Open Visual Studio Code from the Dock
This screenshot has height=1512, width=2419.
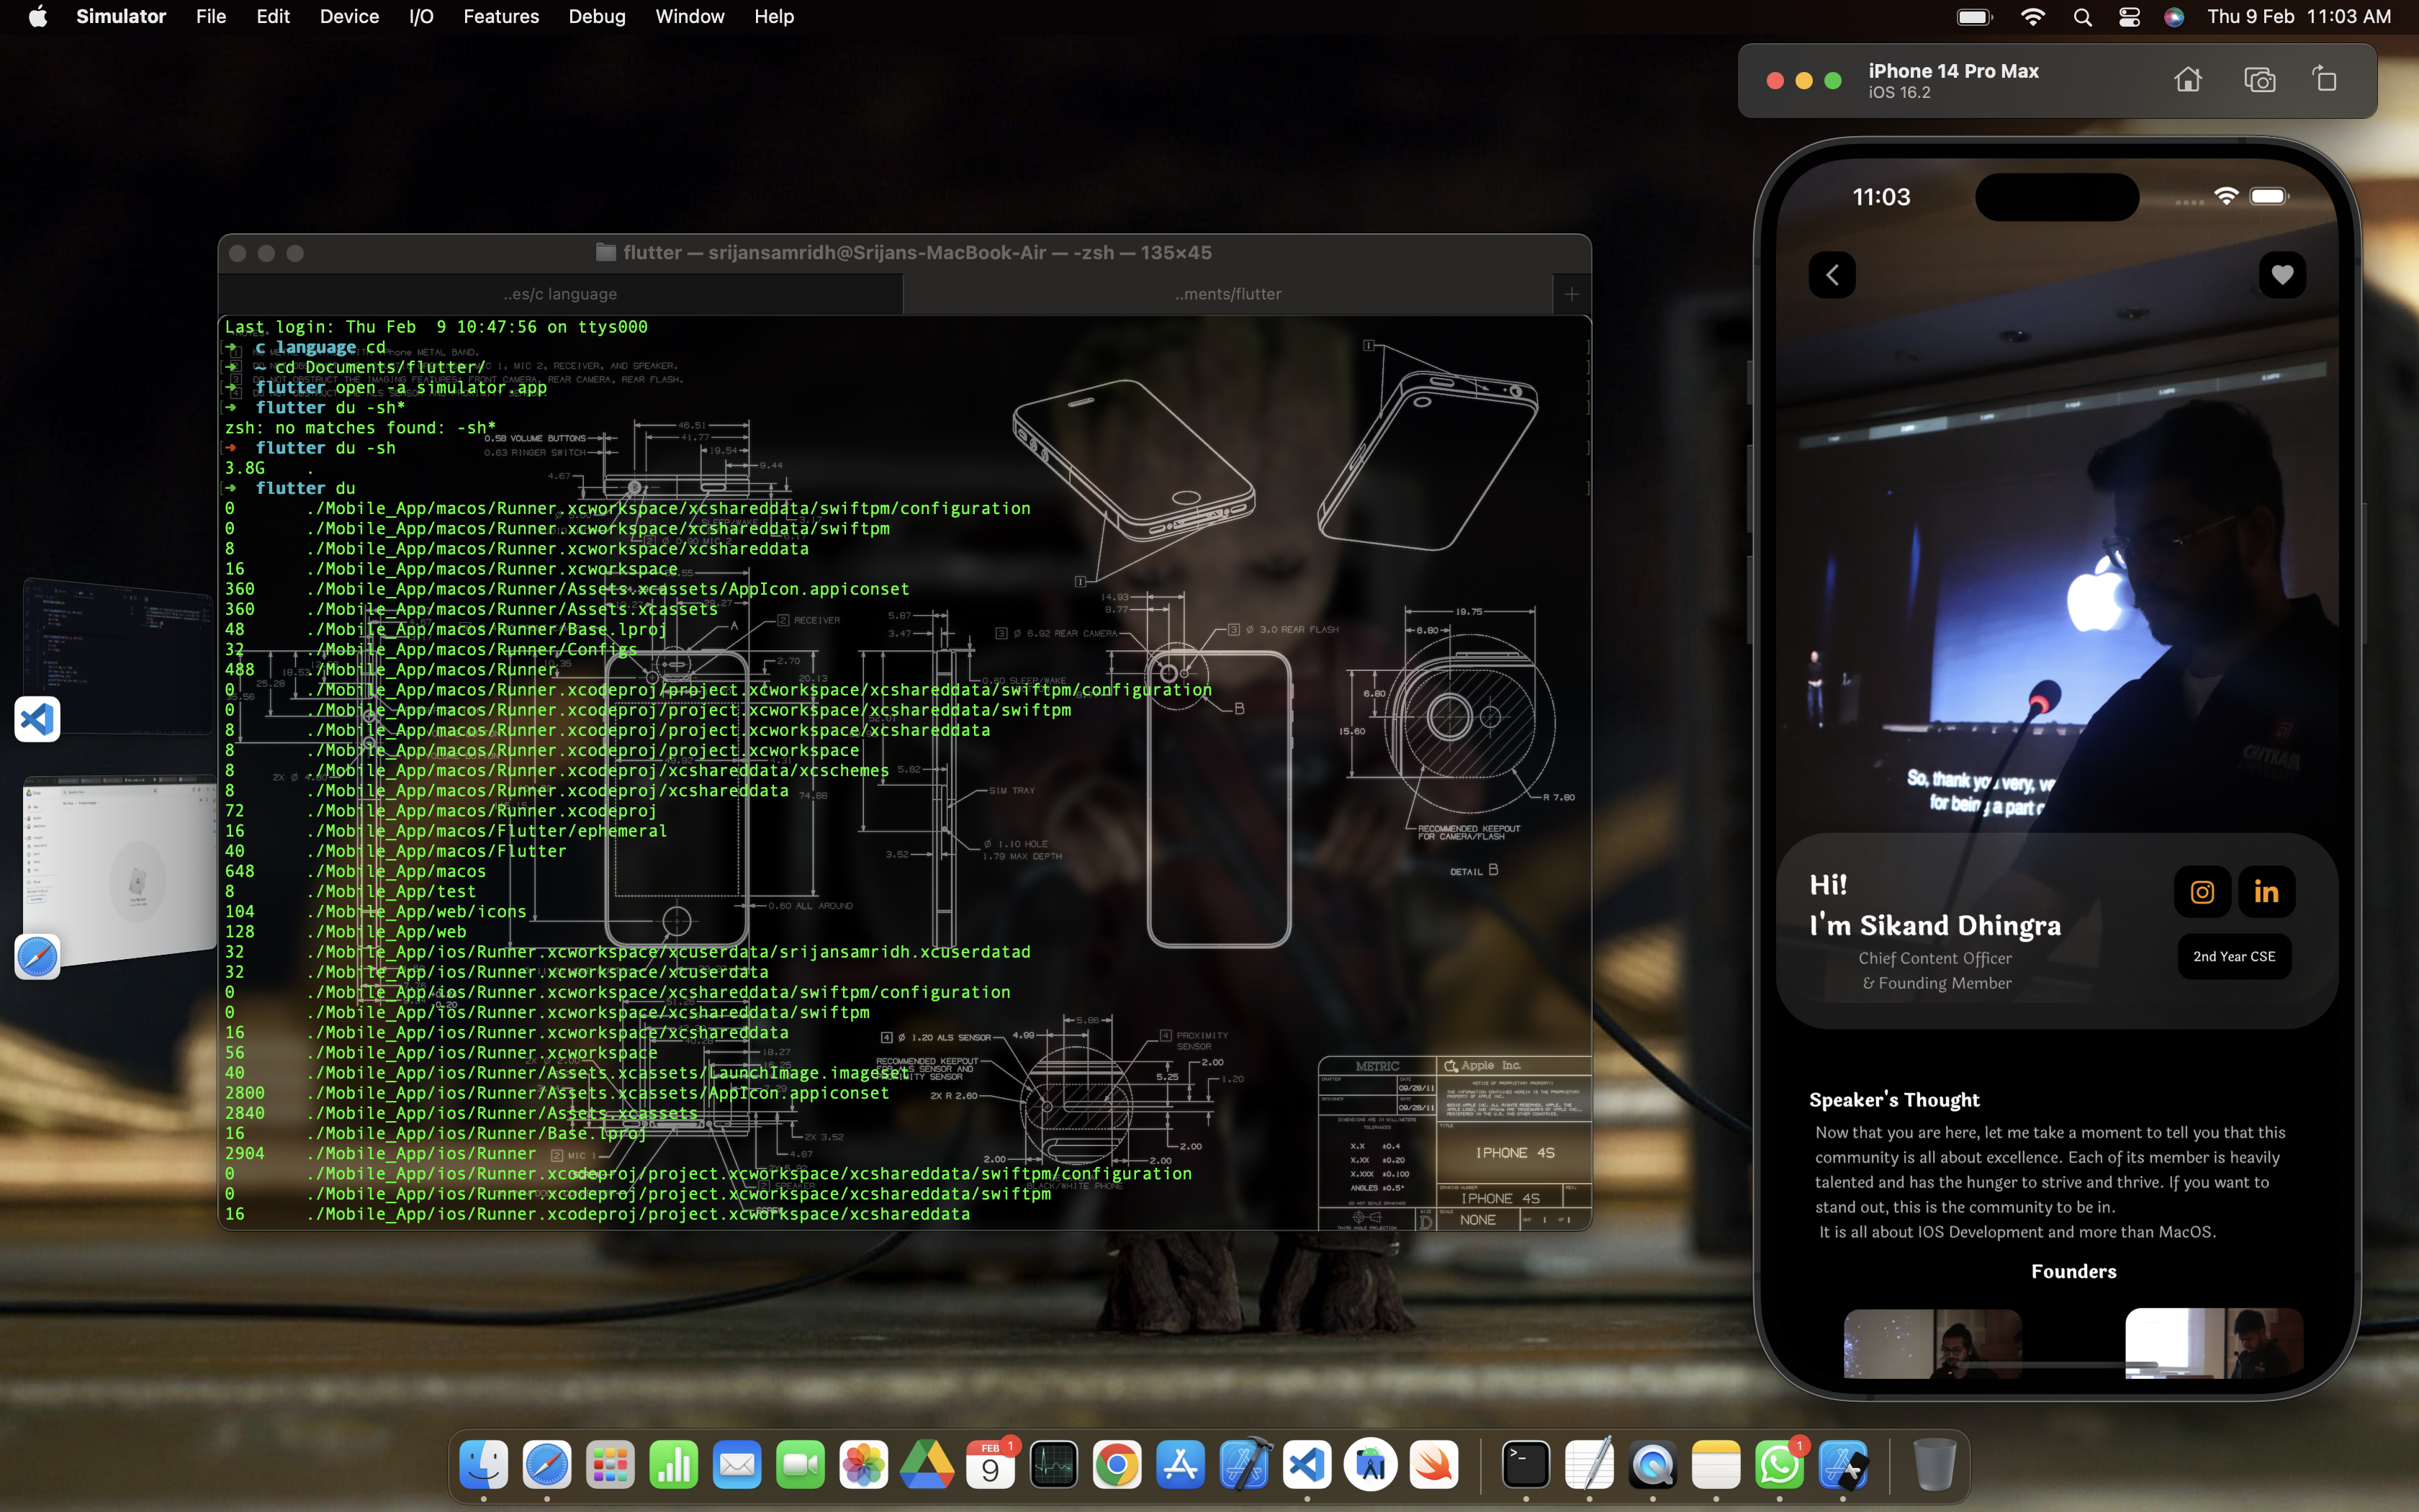(1307, 1465)
